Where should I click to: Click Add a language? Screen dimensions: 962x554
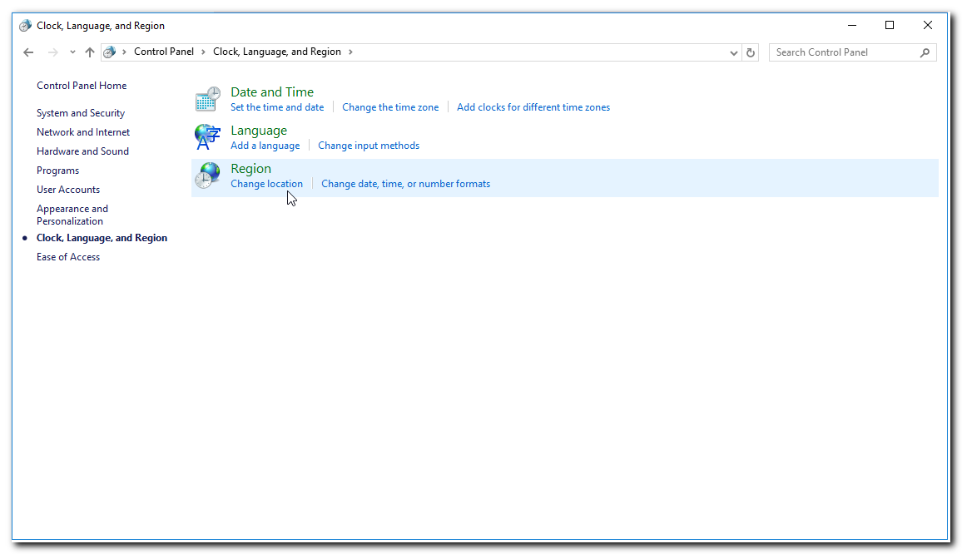point(265,145)
